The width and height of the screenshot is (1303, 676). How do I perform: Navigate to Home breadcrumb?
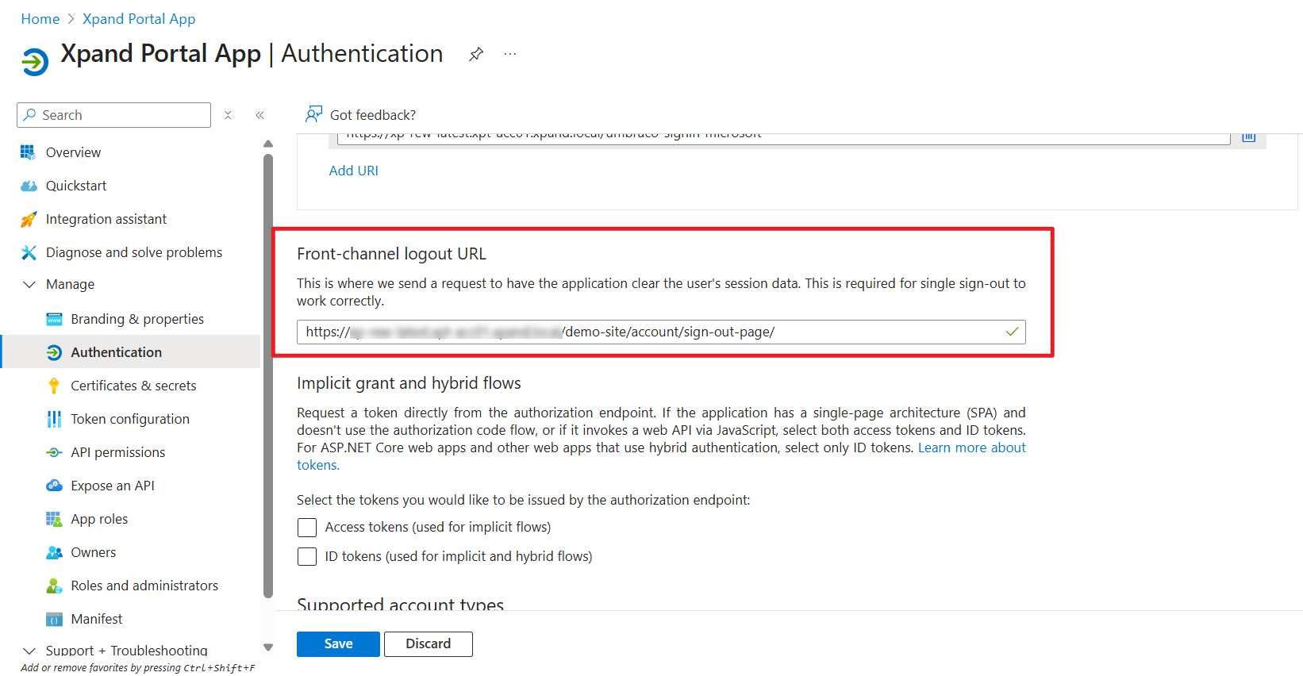40,19
